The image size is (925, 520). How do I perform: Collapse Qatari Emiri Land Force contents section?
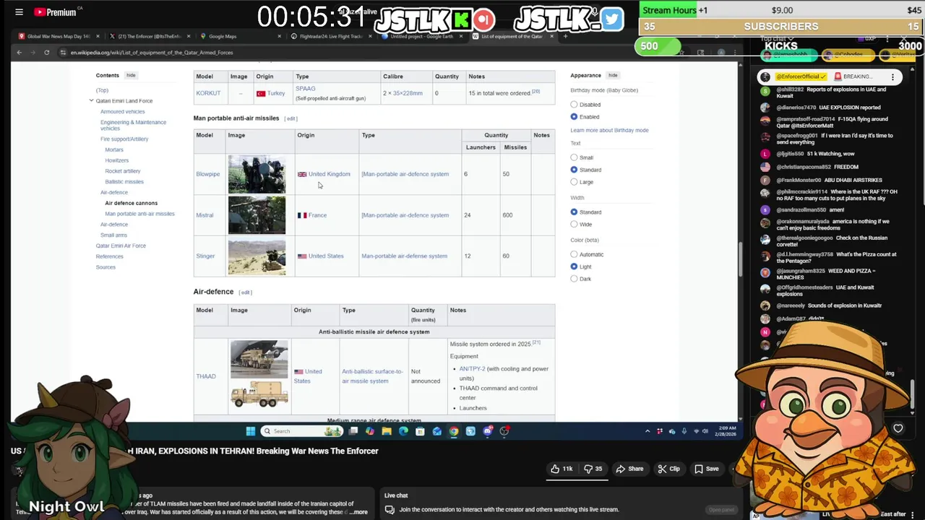tap(91, 101)
